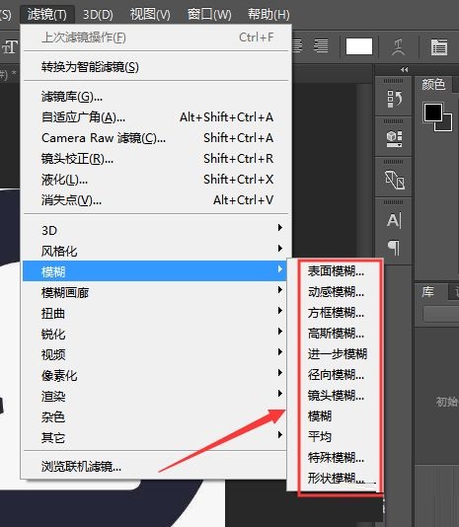Click the warp text icon

coord(399,46)
